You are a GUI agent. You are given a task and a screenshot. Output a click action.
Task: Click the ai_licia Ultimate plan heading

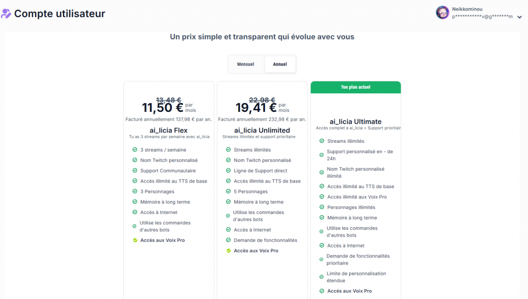pos(355,122)
